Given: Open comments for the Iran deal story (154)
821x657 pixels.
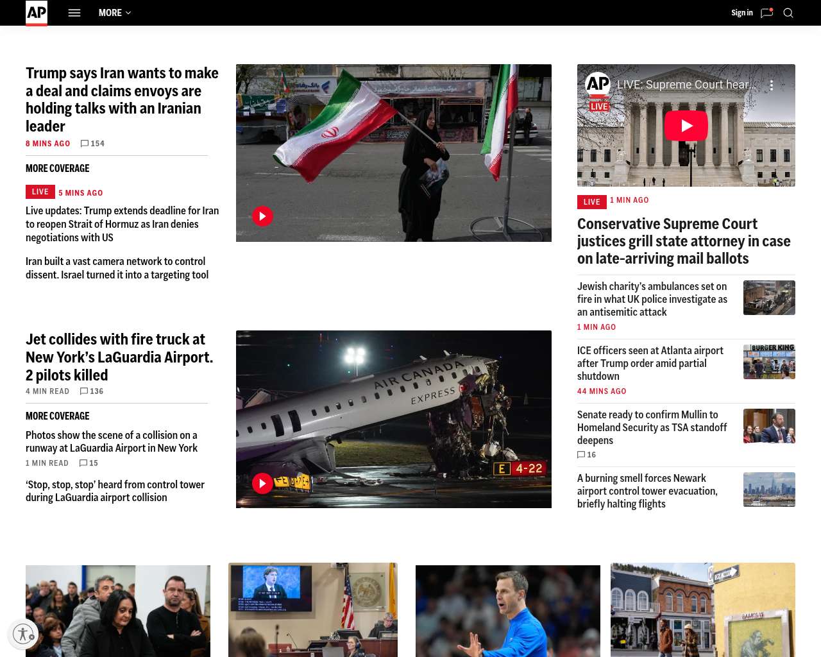Looking at the screenshot, I should coord(92,144).
